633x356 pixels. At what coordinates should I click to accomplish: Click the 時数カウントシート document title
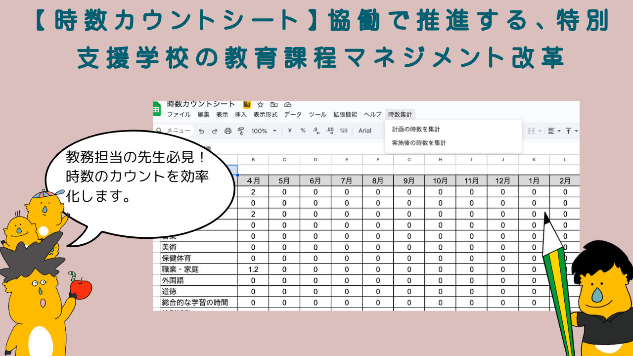[201, 104]
